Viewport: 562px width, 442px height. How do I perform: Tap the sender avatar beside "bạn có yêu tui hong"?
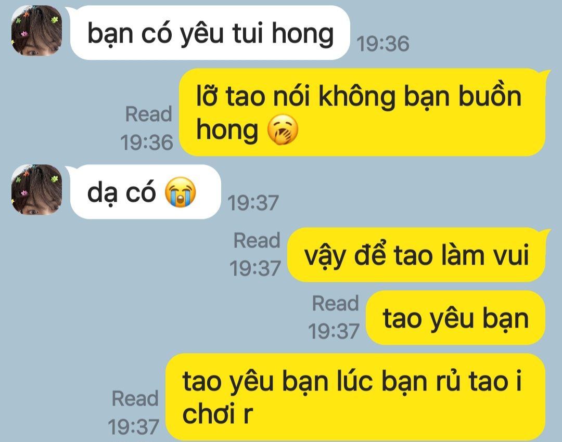pyautogui.click(x=37, y=31)
